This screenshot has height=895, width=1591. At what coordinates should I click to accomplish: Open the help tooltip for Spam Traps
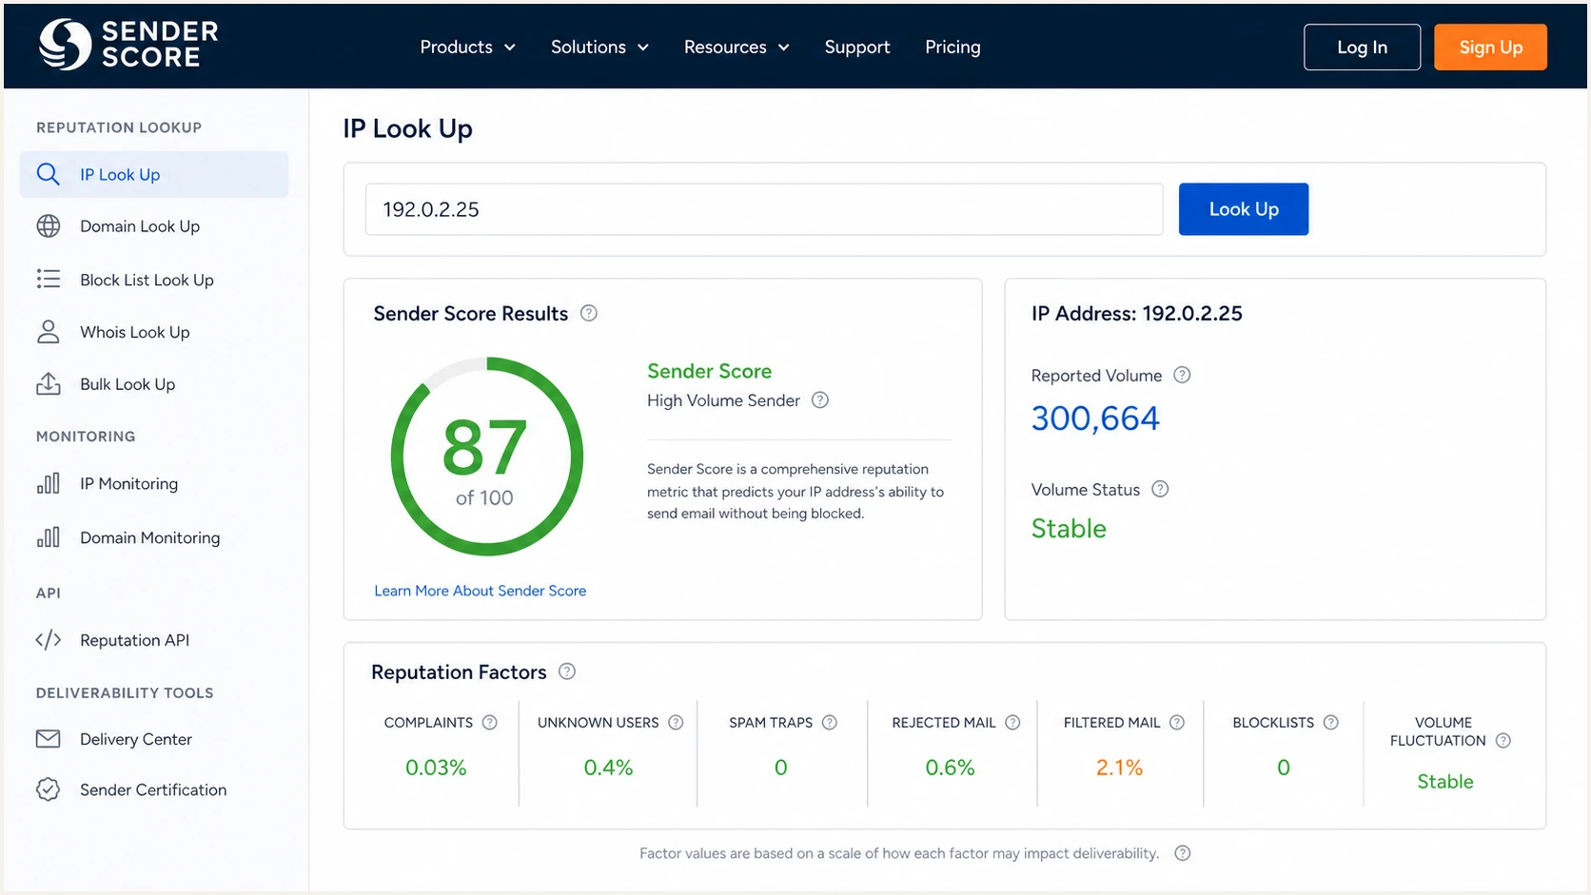[x=830, y=723]
